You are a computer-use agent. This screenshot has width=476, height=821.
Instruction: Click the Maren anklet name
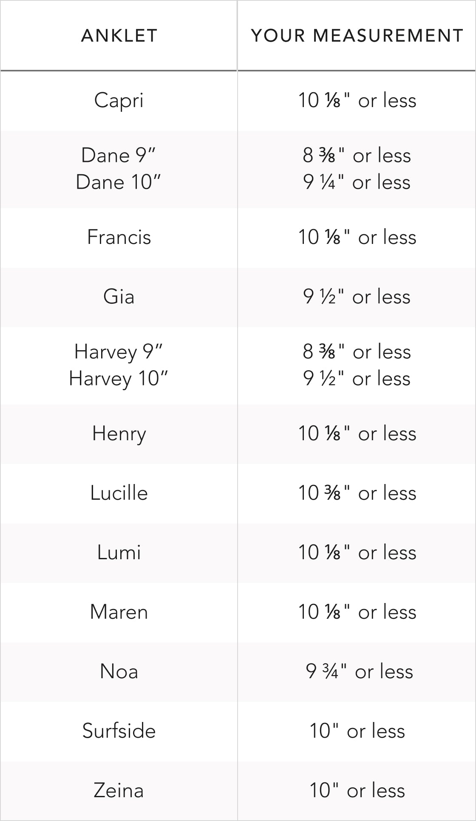(x=119, y=612)
